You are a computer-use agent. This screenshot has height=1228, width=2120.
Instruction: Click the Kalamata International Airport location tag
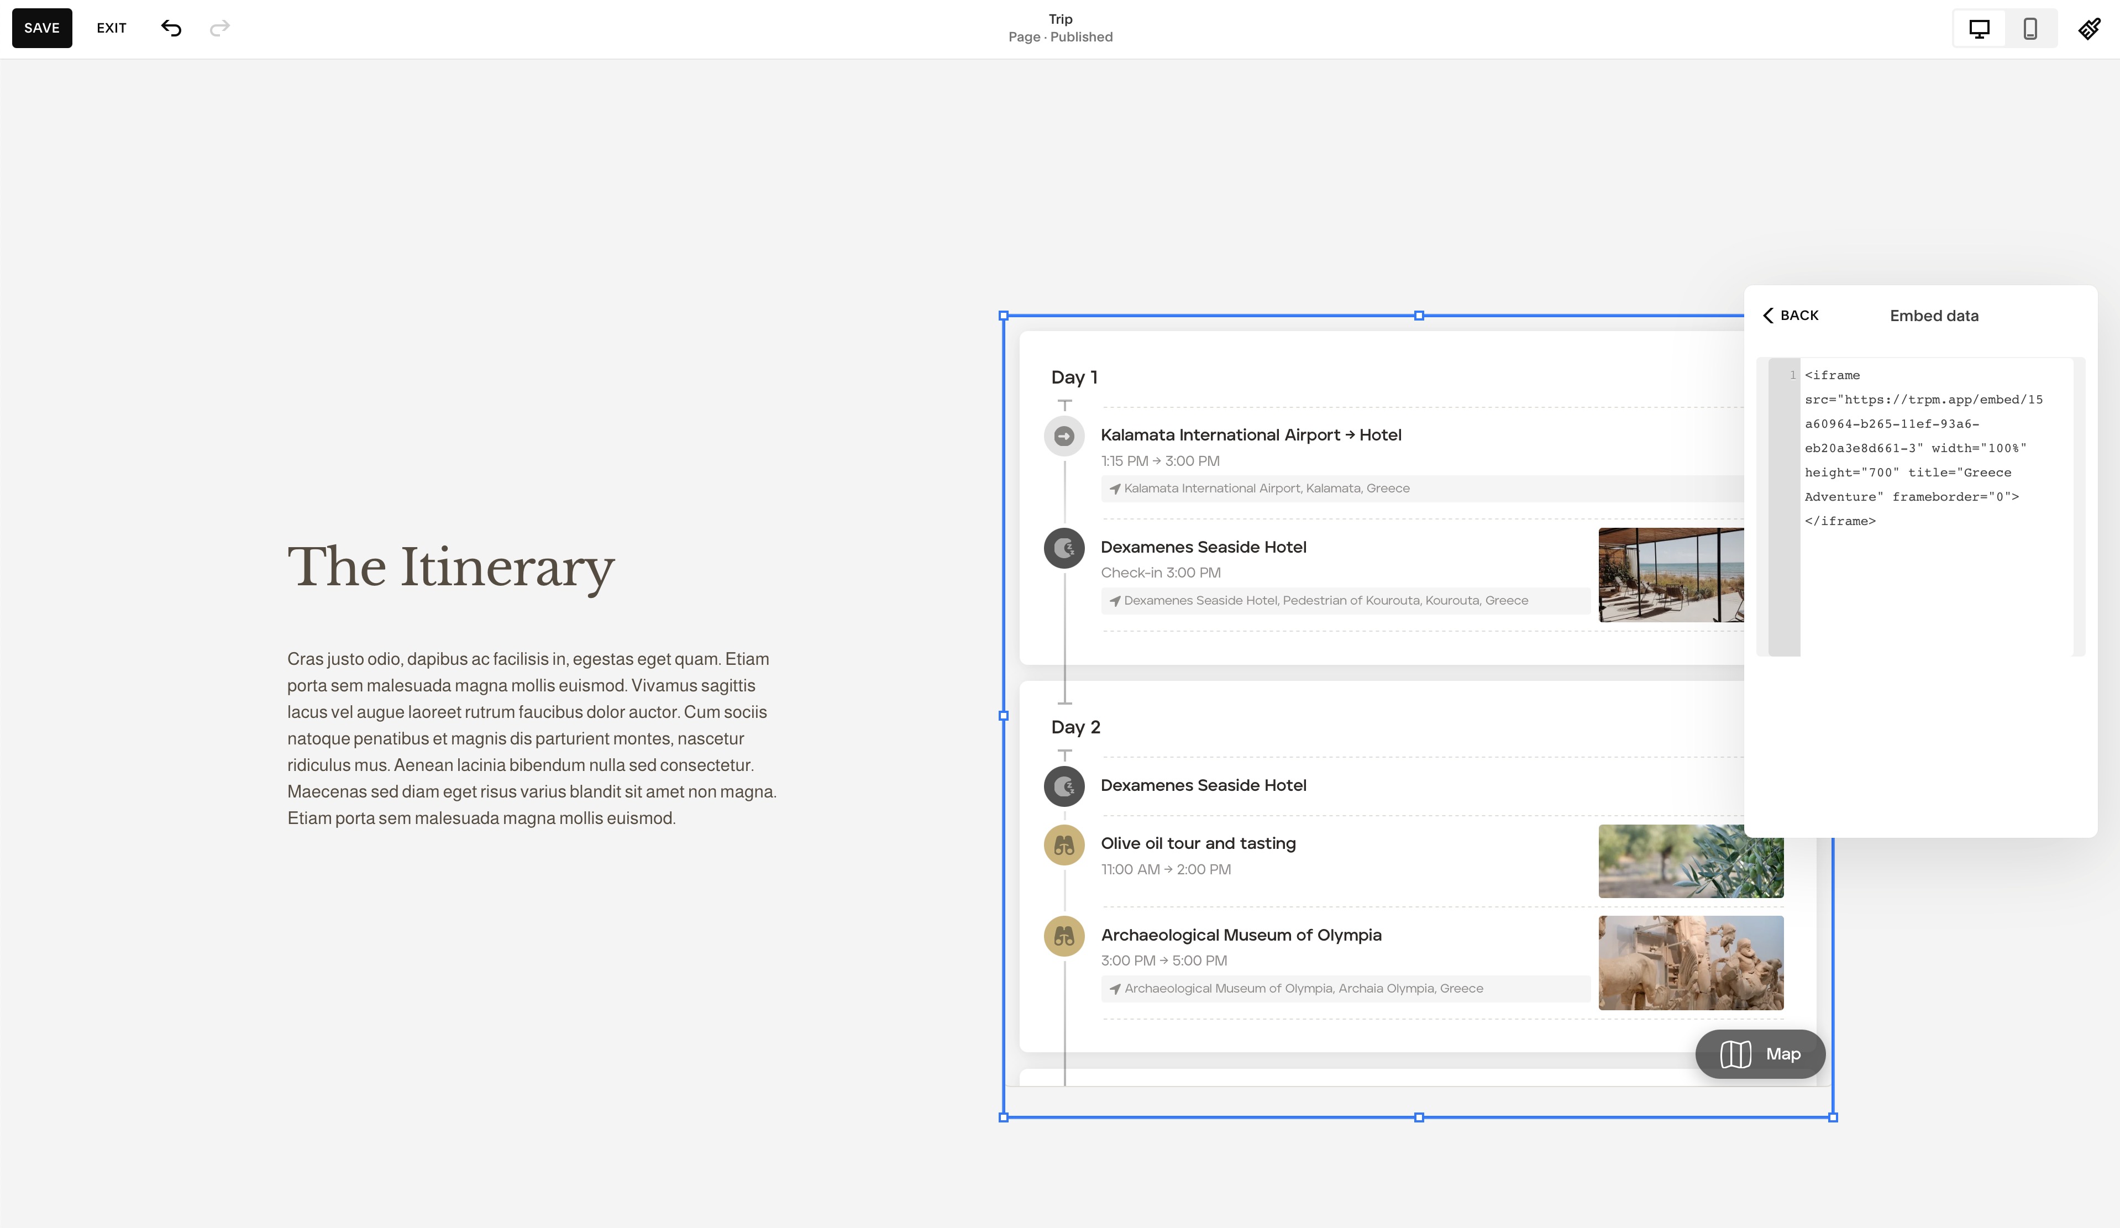1266,489
